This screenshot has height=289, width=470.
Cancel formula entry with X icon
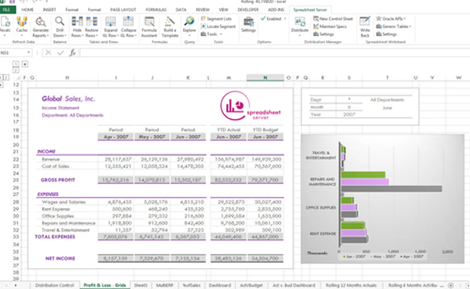click(x=49, y=53)
